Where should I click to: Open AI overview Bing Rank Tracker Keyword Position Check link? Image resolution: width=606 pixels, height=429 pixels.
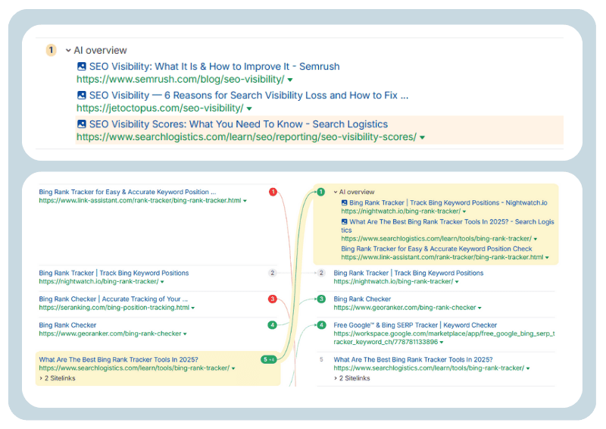(437, 249)
